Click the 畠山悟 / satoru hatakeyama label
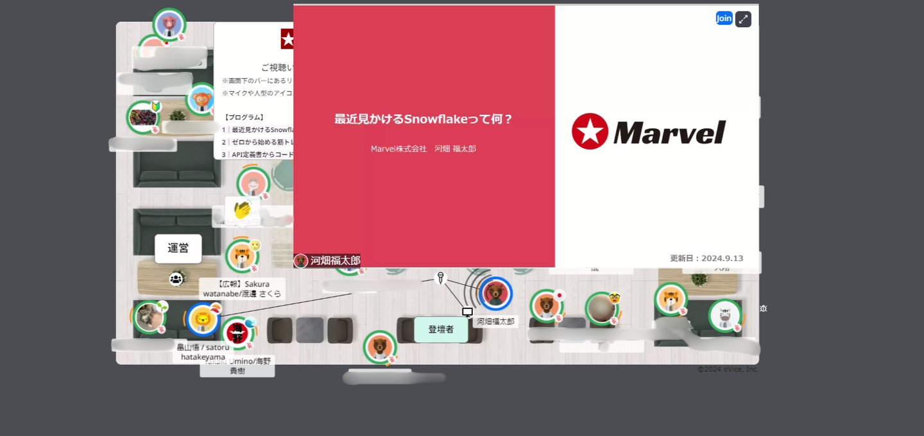Screen dimensions: 924x436 tap(203, 352)
